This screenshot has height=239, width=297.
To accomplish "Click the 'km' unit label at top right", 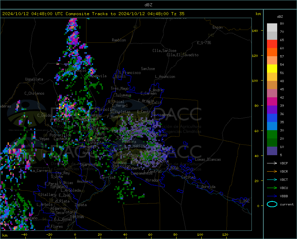I will click(258, 14).
